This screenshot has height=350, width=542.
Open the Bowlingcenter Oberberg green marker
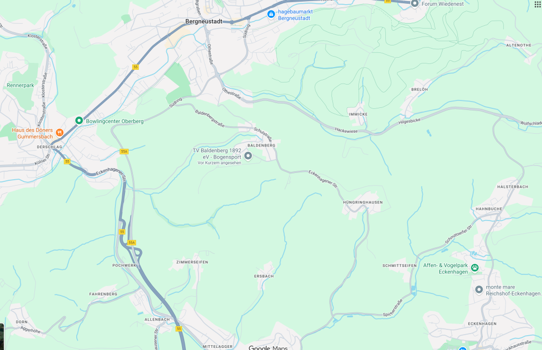point(79,121)
